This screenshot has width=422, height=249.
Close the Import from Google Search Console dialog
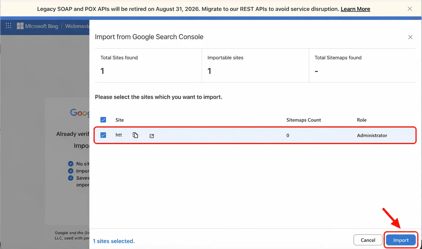[x=410, y=37]
